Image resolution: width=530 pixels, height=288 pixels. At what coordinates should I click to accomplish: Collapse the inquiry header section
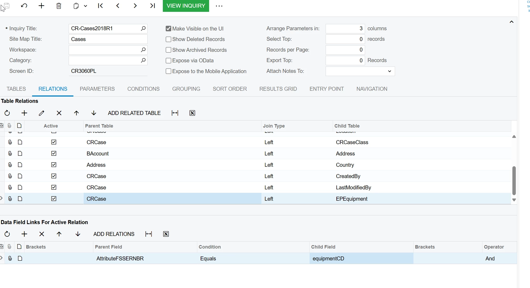pos(511,22)
